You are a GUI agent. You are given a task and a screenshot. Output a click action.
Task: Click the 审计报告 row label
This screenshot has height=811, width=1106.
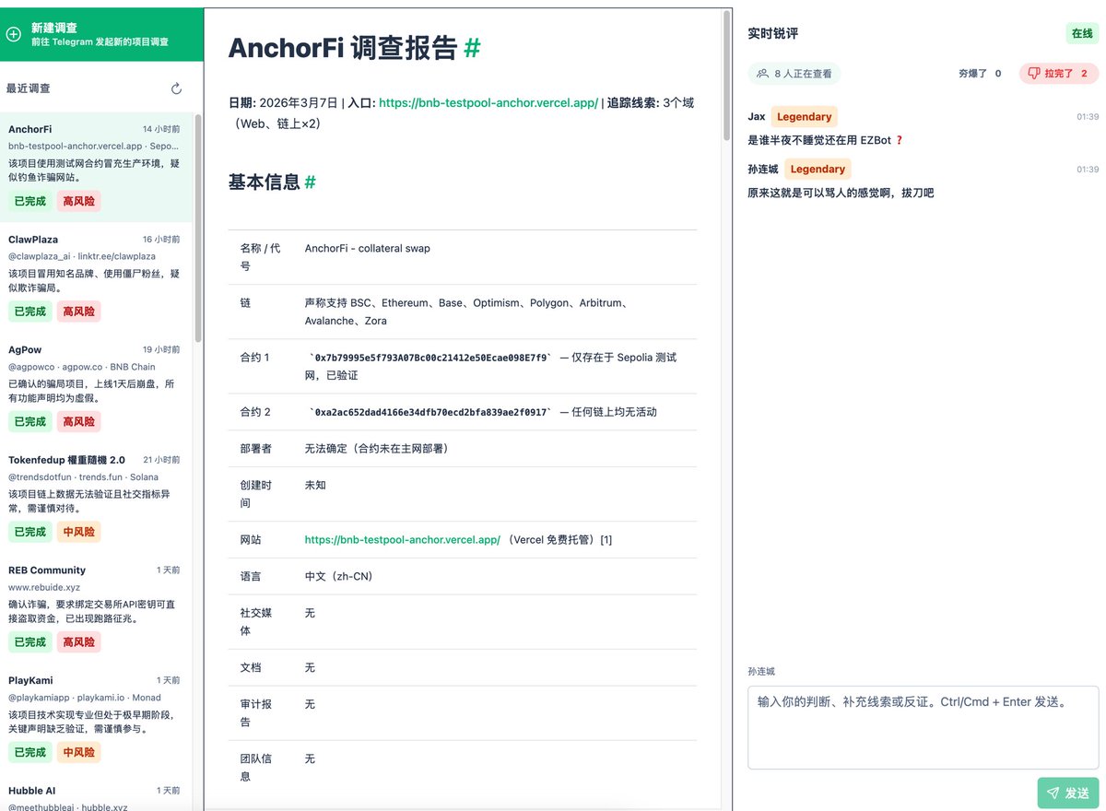click(x=257, y=713)
